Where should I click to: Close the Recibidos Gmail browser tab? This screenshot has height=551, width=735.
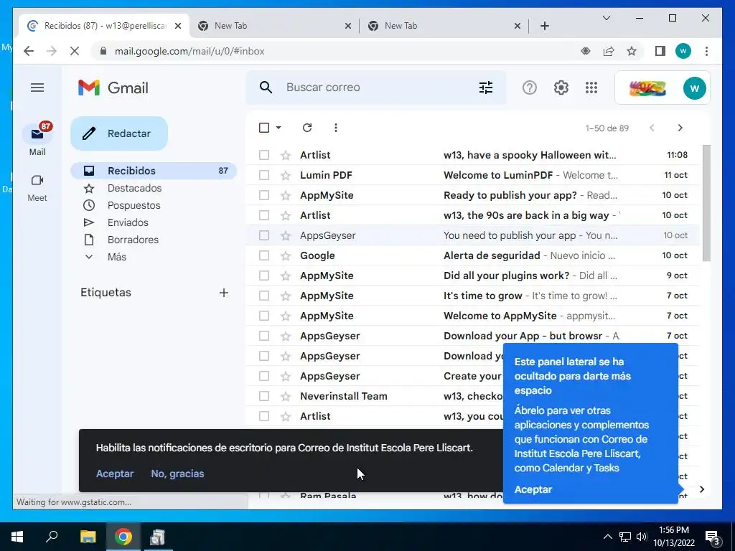(x=178, y=26)
